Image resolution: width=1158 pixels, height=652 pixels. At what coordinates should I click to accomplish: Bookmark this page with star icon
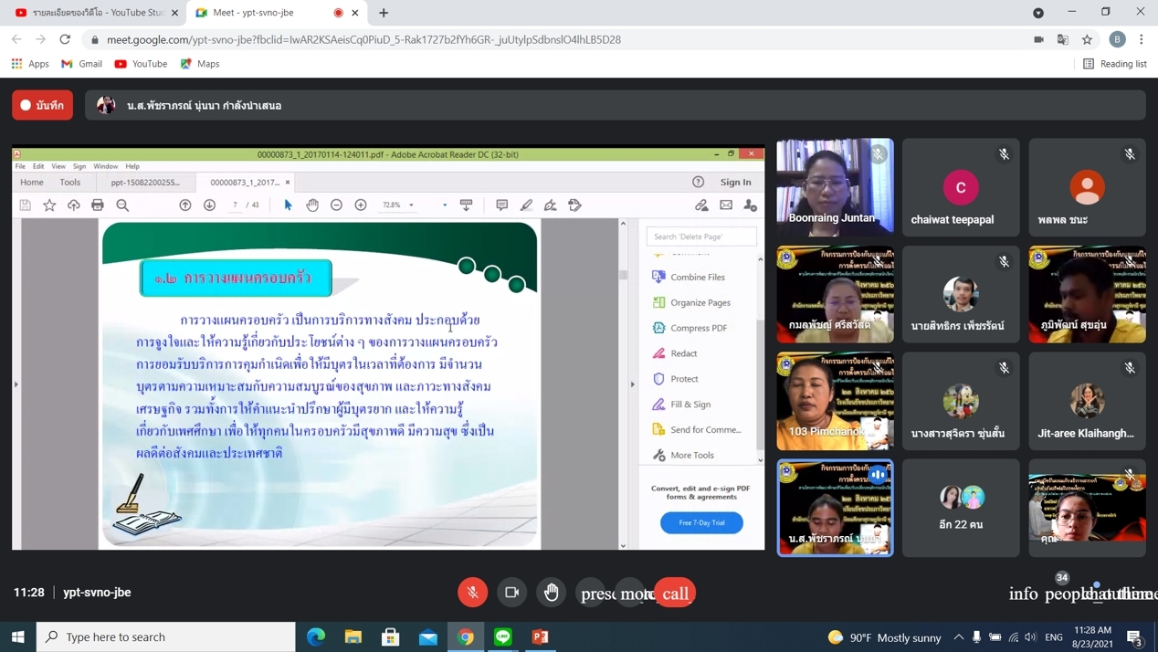click(1087, 39)
